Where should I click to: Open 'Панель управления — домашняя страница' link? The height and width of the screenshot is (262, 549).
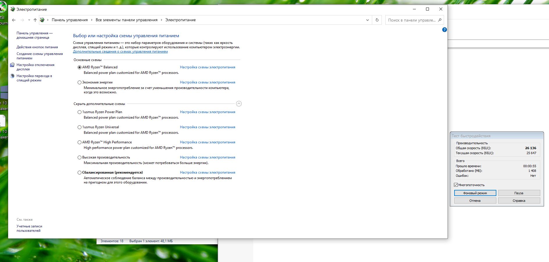tap(35, 35)
